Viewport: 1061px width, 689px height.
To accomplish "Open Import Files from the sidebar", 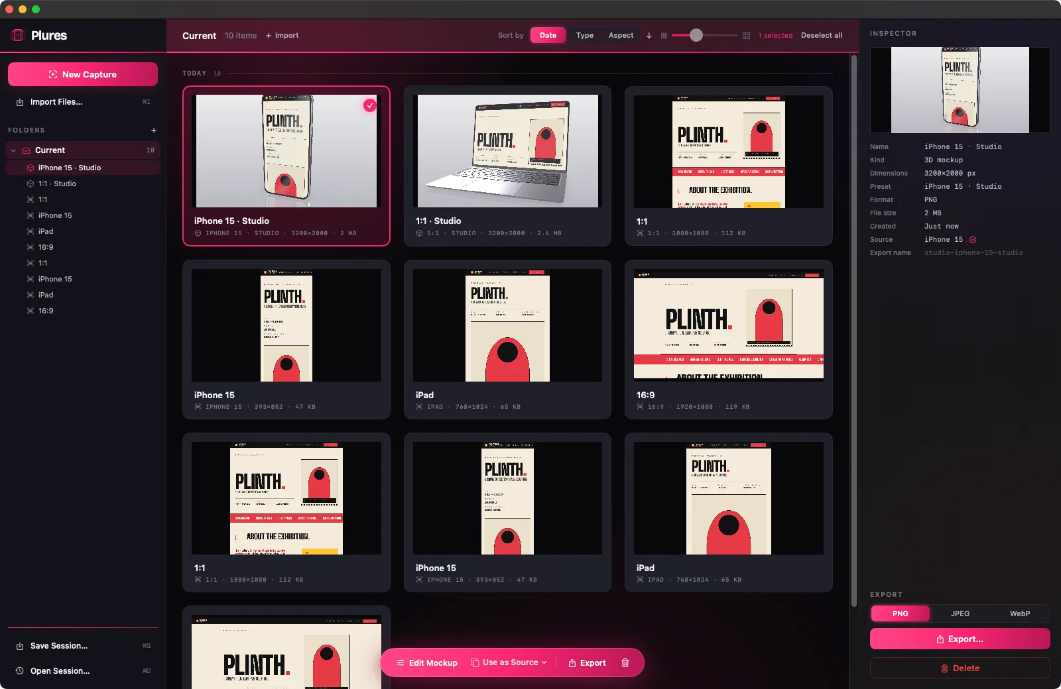I will (83, 102).
